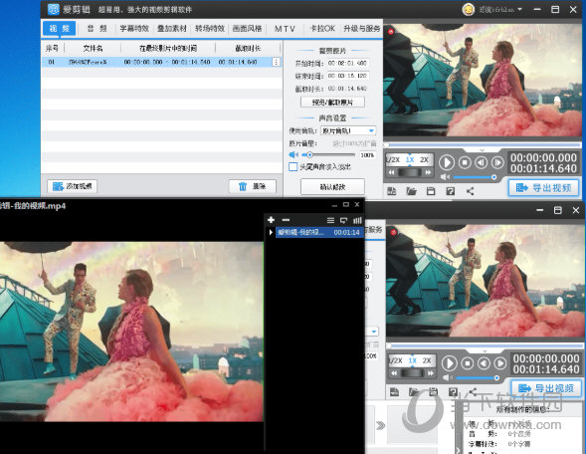Click the 结束时间 input field
This screenshot has height=454, width=586.
pos(348,76)
